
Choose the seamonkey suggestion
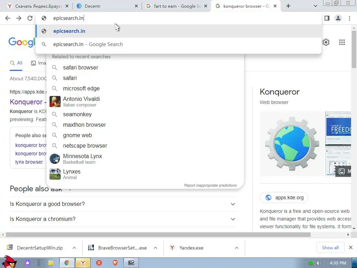pyautogui.click(x=145, y=114)
